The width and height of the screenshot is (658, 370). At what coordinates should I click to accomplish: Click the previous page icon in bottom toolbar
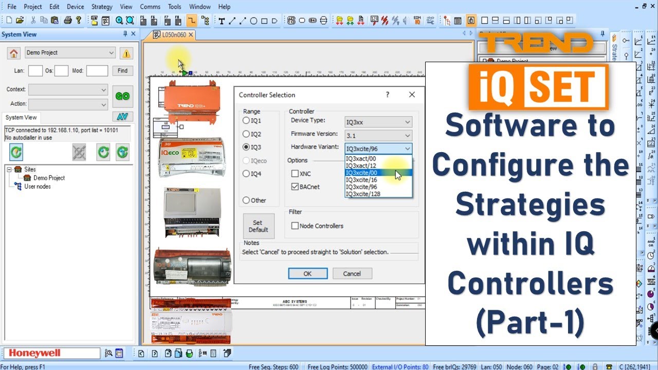click(142, 353)
